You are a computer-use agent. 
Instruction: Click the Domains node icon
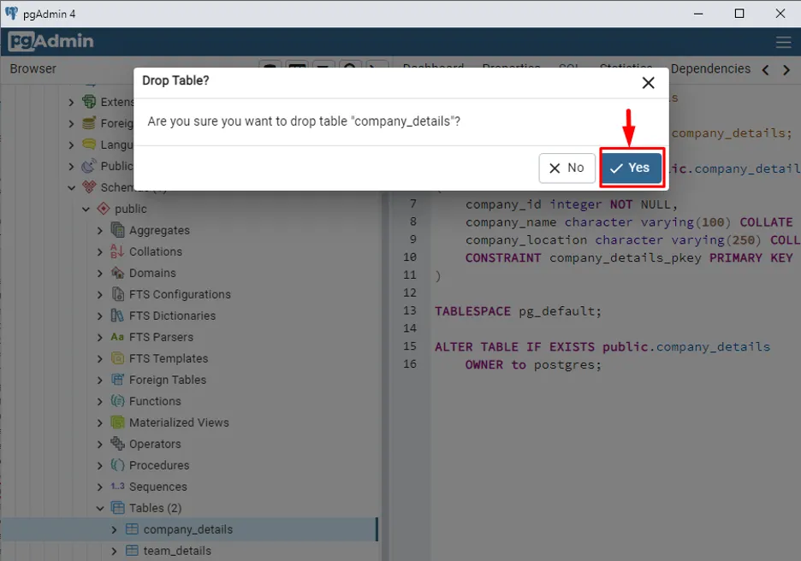tap(117, 273)
